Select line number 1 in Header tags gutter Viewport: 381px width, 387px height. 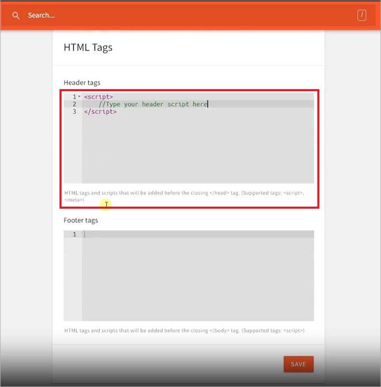(74, 97)
